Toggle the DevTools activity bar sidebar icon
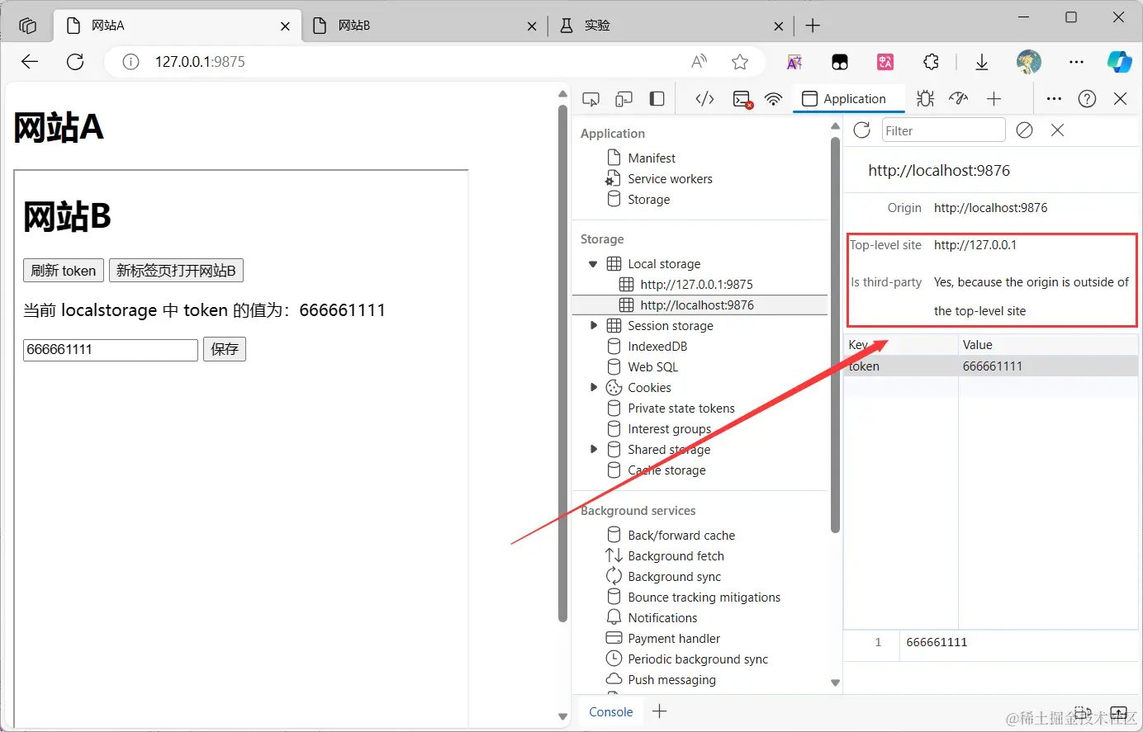 point(657,99)
